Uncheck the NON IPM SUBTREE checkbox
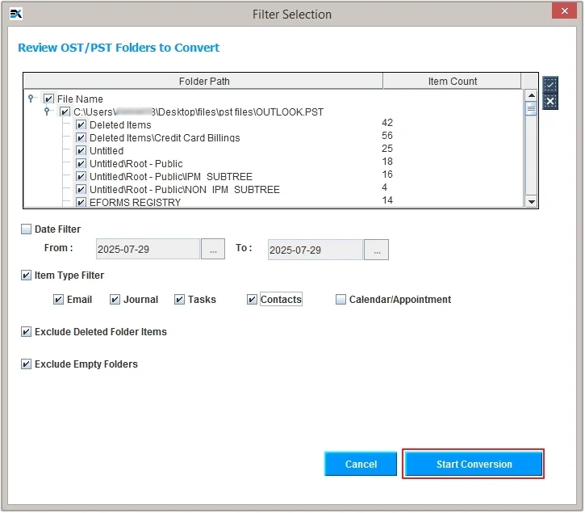 [81, 189]
